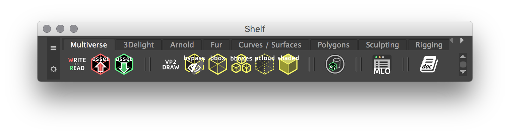Select the Sculpting shelf tab
This screenshot has height=135, width=510.
(382, 45)
